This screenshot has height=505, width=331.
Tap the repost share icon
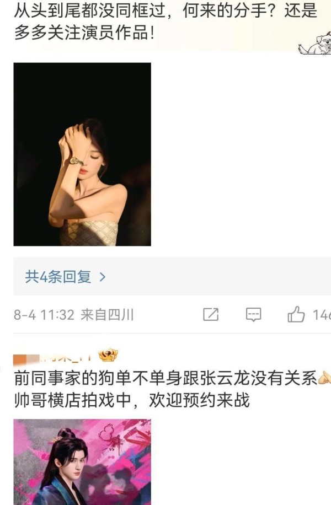pyautogui.click(x=211, y=314)
